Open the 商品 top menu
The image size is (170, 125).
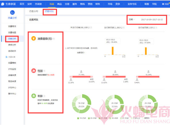coord(59,4)
